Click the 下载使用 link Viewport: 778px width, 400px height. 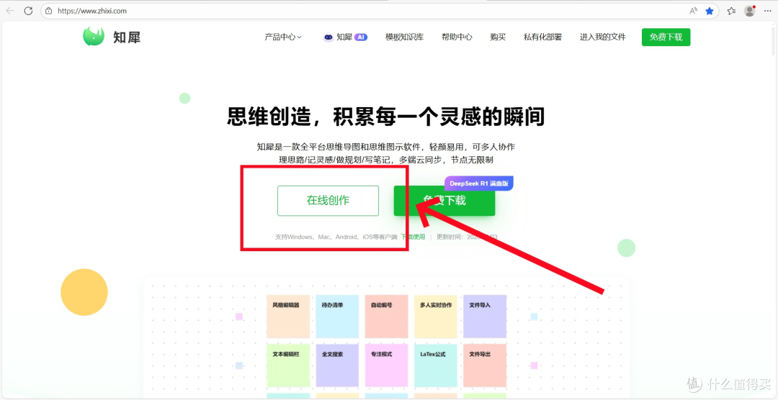tap(413, 237)
